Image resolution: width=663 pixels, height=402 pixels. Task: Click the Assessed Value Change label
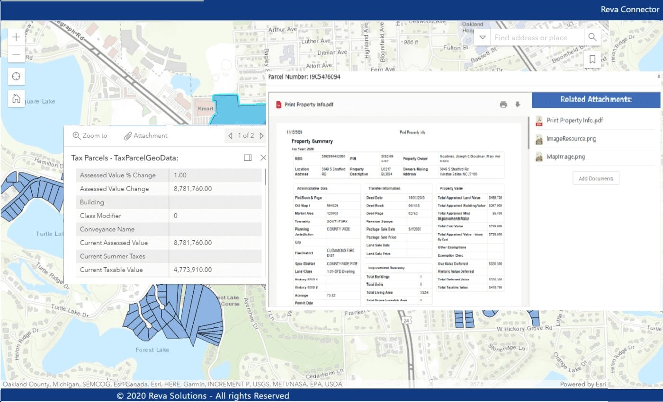pos(114,189)
